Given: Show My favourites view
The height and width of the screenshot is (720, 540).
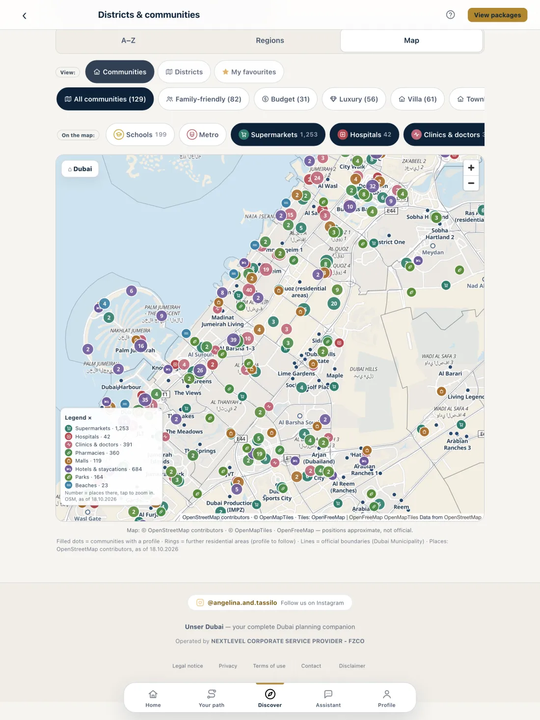Looking at the screenshot, I should (x=249, y=72).
